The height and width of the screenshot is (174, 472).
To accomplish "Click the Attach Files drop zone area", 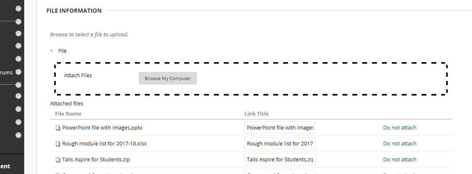I will pyautogui.click(x=251, y=79).
